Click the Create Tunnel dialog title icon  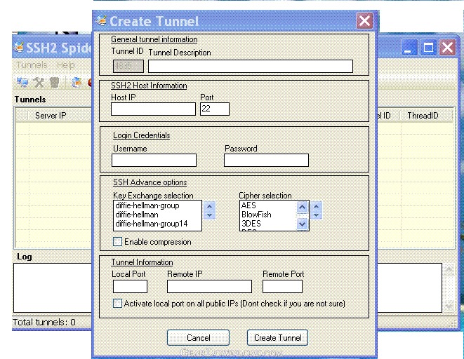click(101, 20)
